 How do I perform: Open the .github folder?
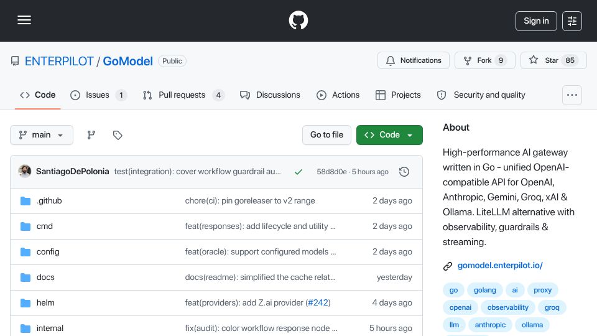[x=49, y=201]
